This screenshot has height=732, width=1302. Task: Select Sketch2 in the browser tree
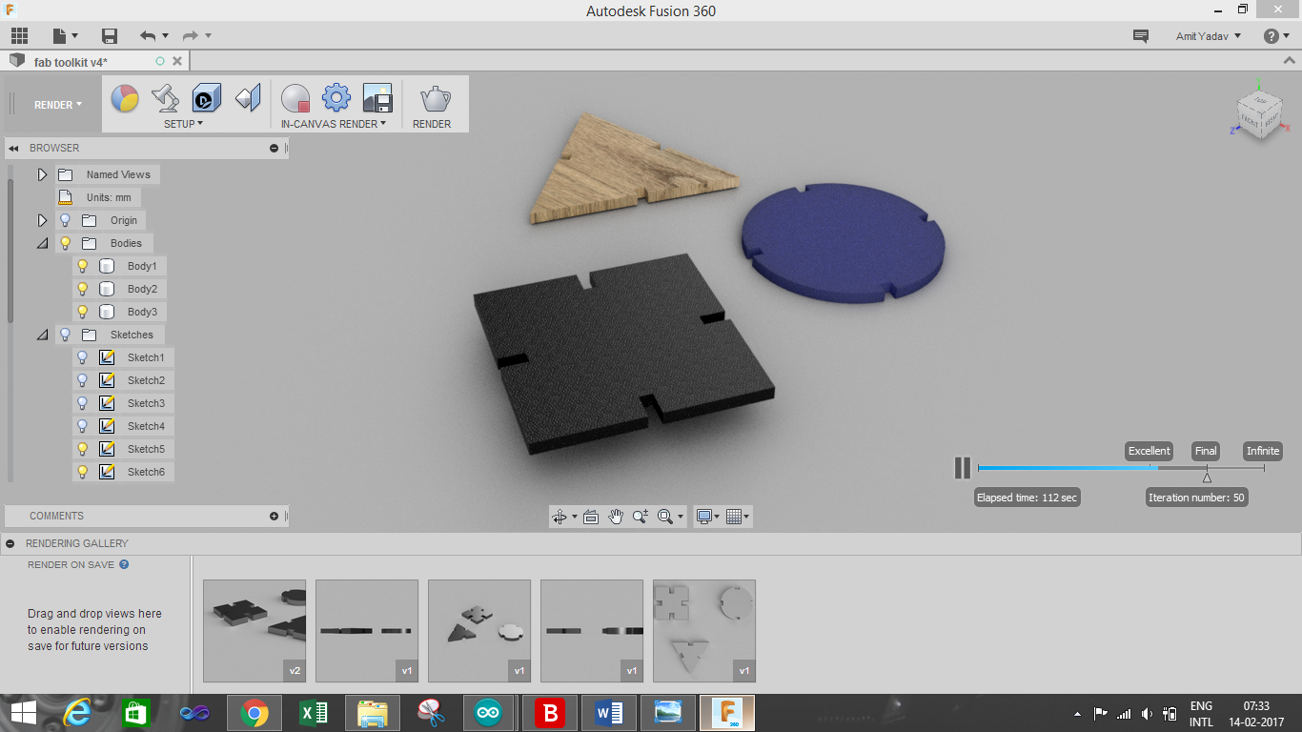pyautogui.click(x=145, y=380)
